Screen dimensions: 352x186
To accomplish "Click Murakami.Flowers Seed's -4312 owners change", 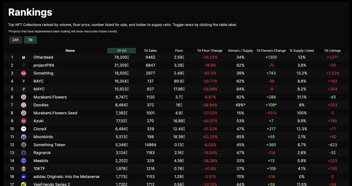I will click(x=271, y=113).
